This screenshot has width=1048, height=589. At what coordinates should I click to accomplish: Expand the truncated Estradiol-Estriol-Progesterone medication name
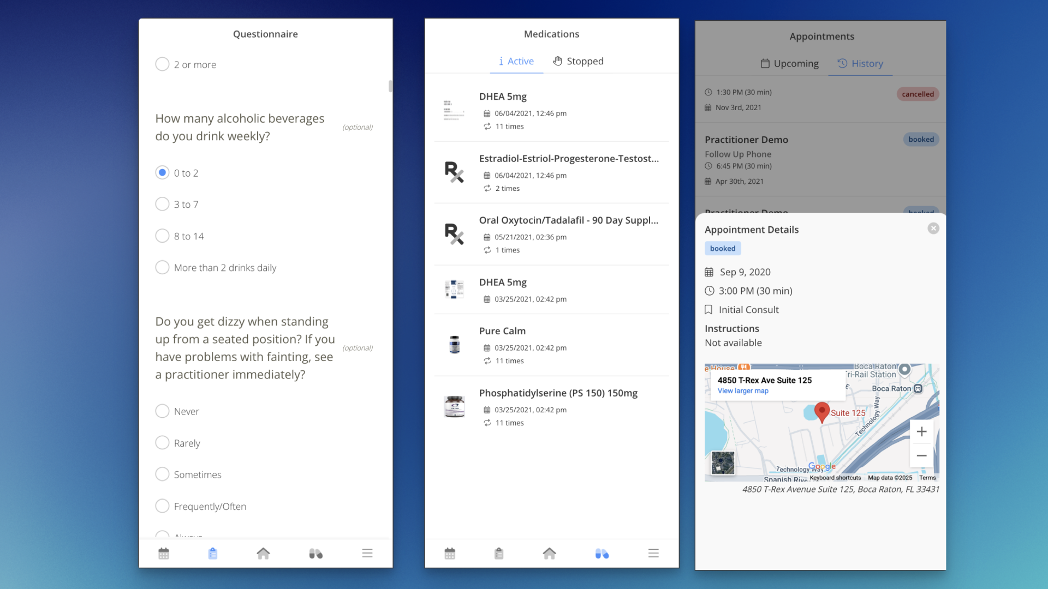click(569, 159)
